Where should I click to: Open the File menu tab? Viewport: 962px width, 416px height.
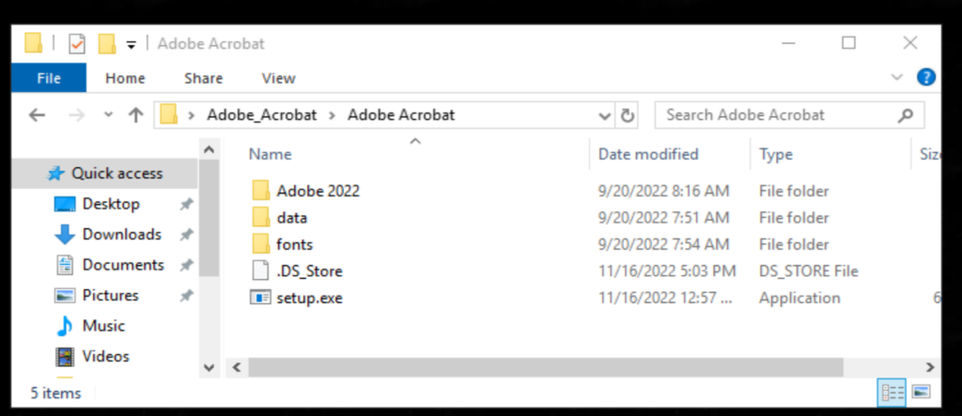tap(49, 79)
